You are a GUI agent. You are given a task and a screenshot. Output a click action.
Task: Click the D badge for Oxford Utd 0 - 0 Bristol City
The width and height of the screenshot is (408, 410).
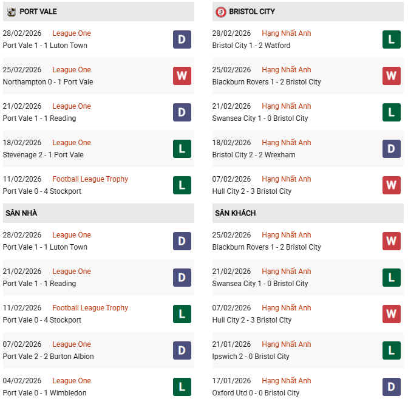392,387
